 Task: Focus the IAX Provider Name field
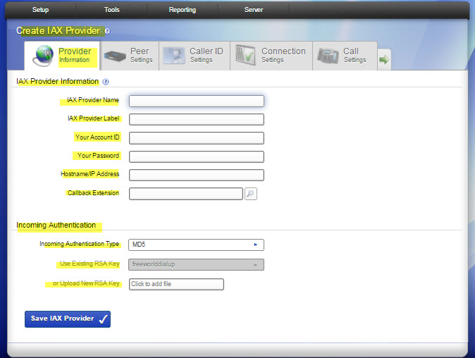click(x=197, y=101)
